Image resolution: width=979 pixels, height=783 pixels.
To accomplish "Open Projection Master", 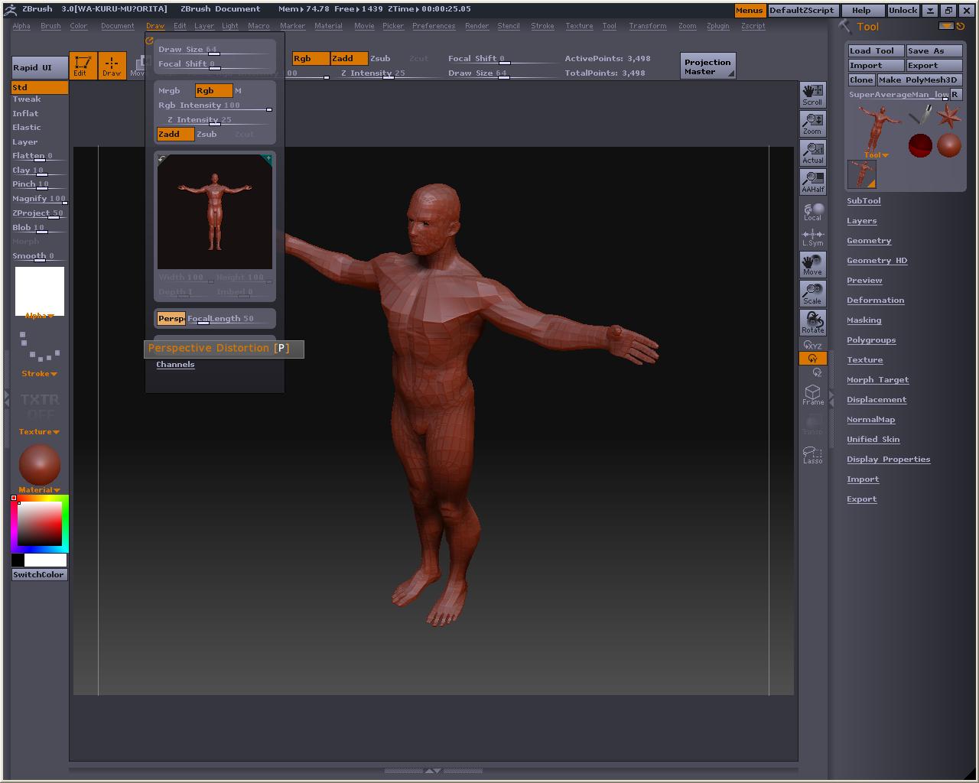I will coord(707,66).
